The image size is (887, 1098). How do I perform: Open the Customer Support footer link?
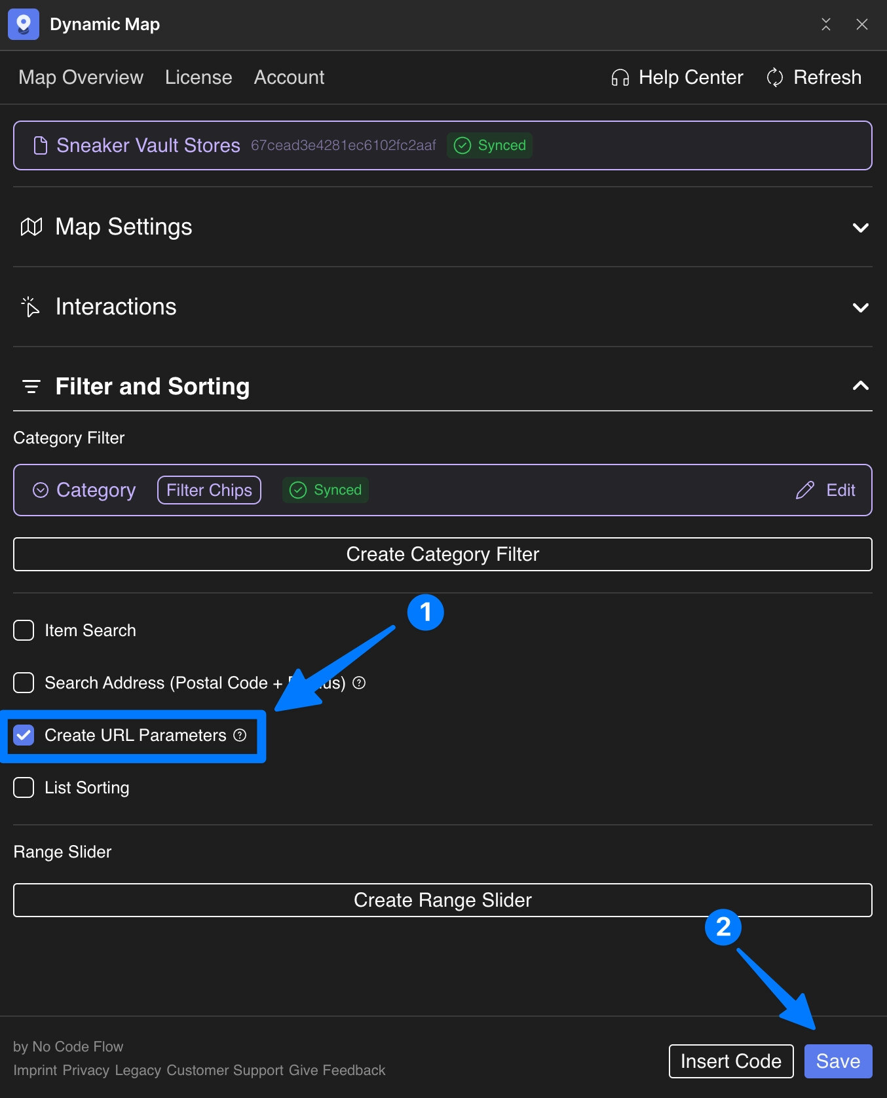[x=225, y=1070]
